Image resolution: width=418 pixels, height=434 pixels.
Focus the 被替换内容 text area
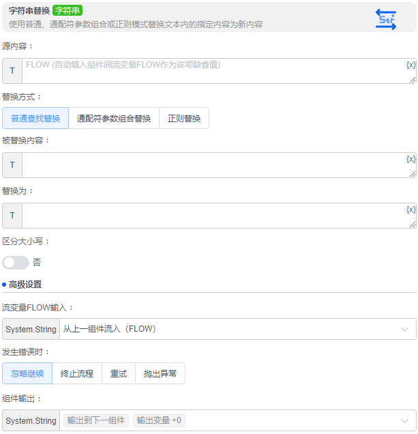tap(219, 165)
